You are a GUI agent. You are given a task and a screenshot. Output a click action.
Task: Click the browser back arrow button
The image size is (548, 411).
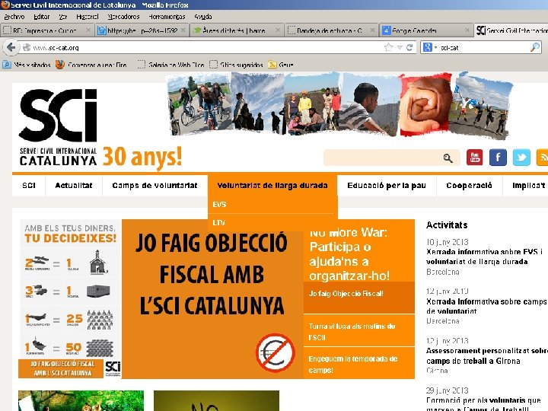coord(11,47)
